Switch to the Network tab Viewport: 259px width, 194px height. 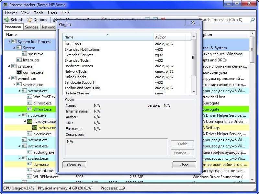pos(48,27)
